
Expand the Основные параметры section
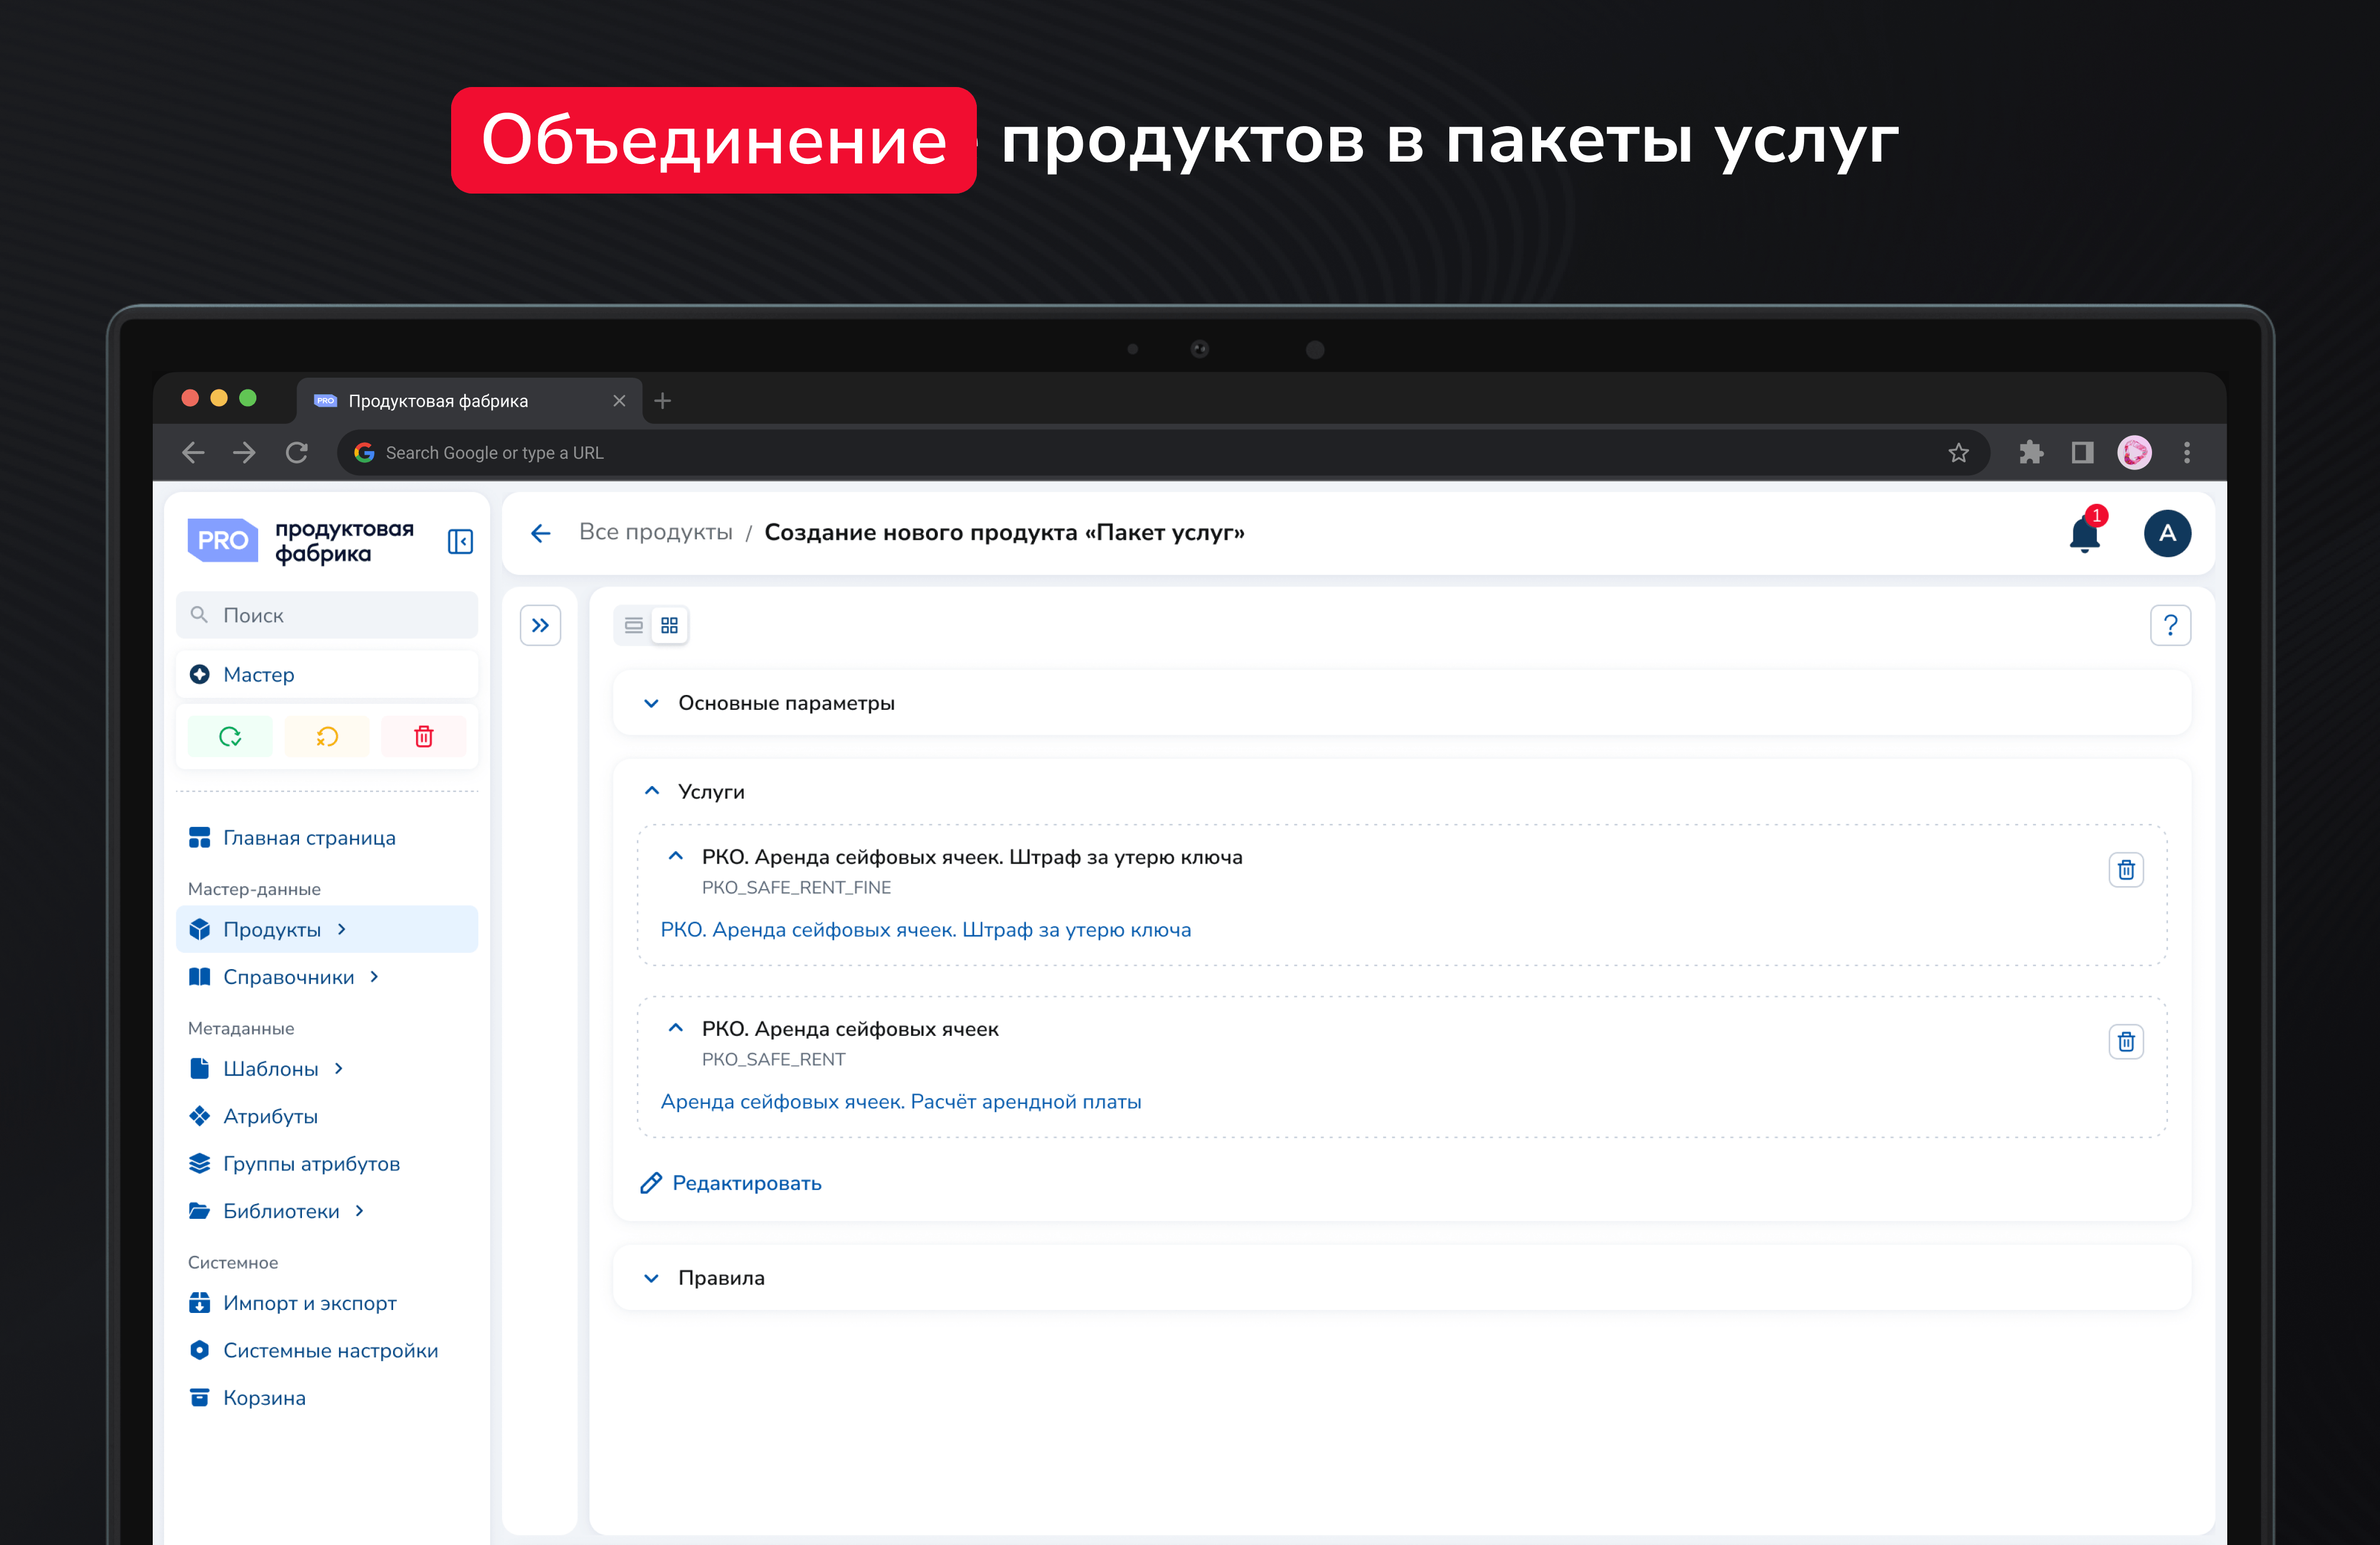tap(651, 703)
